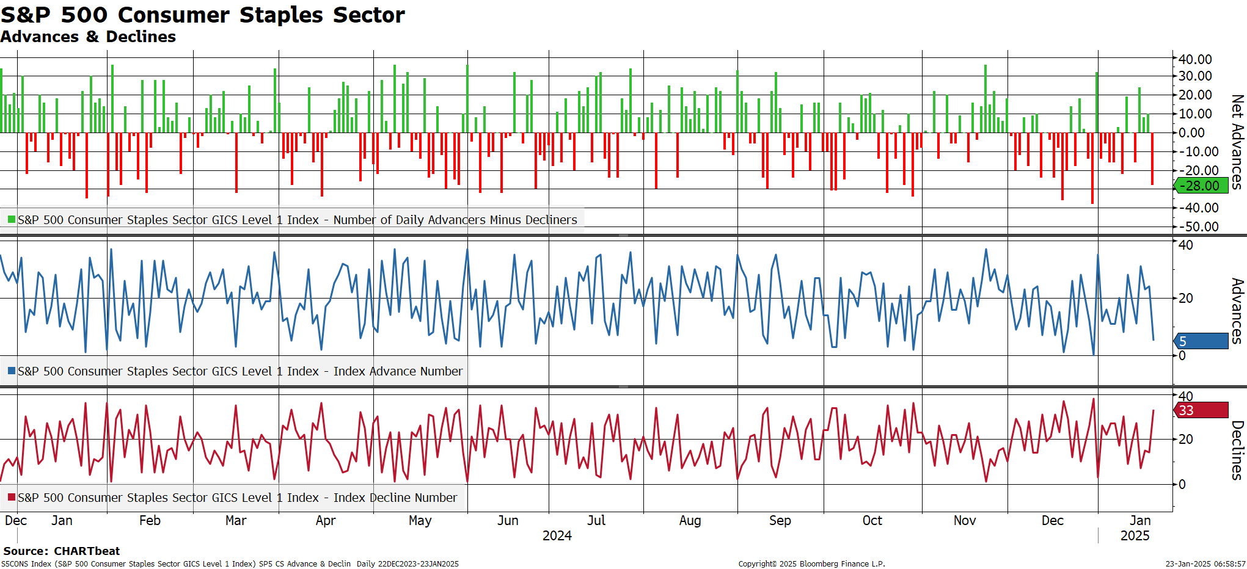The image size is (1247, 569).
Task: Click the 'May' month label
Action: 420,521
